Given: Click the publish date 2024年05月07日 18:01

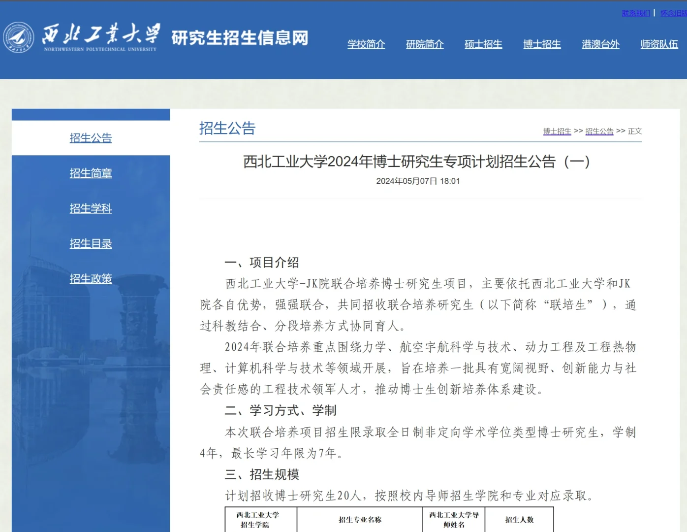Looking at the screenshot, I should pyautogui.click(x=418, y=181).
